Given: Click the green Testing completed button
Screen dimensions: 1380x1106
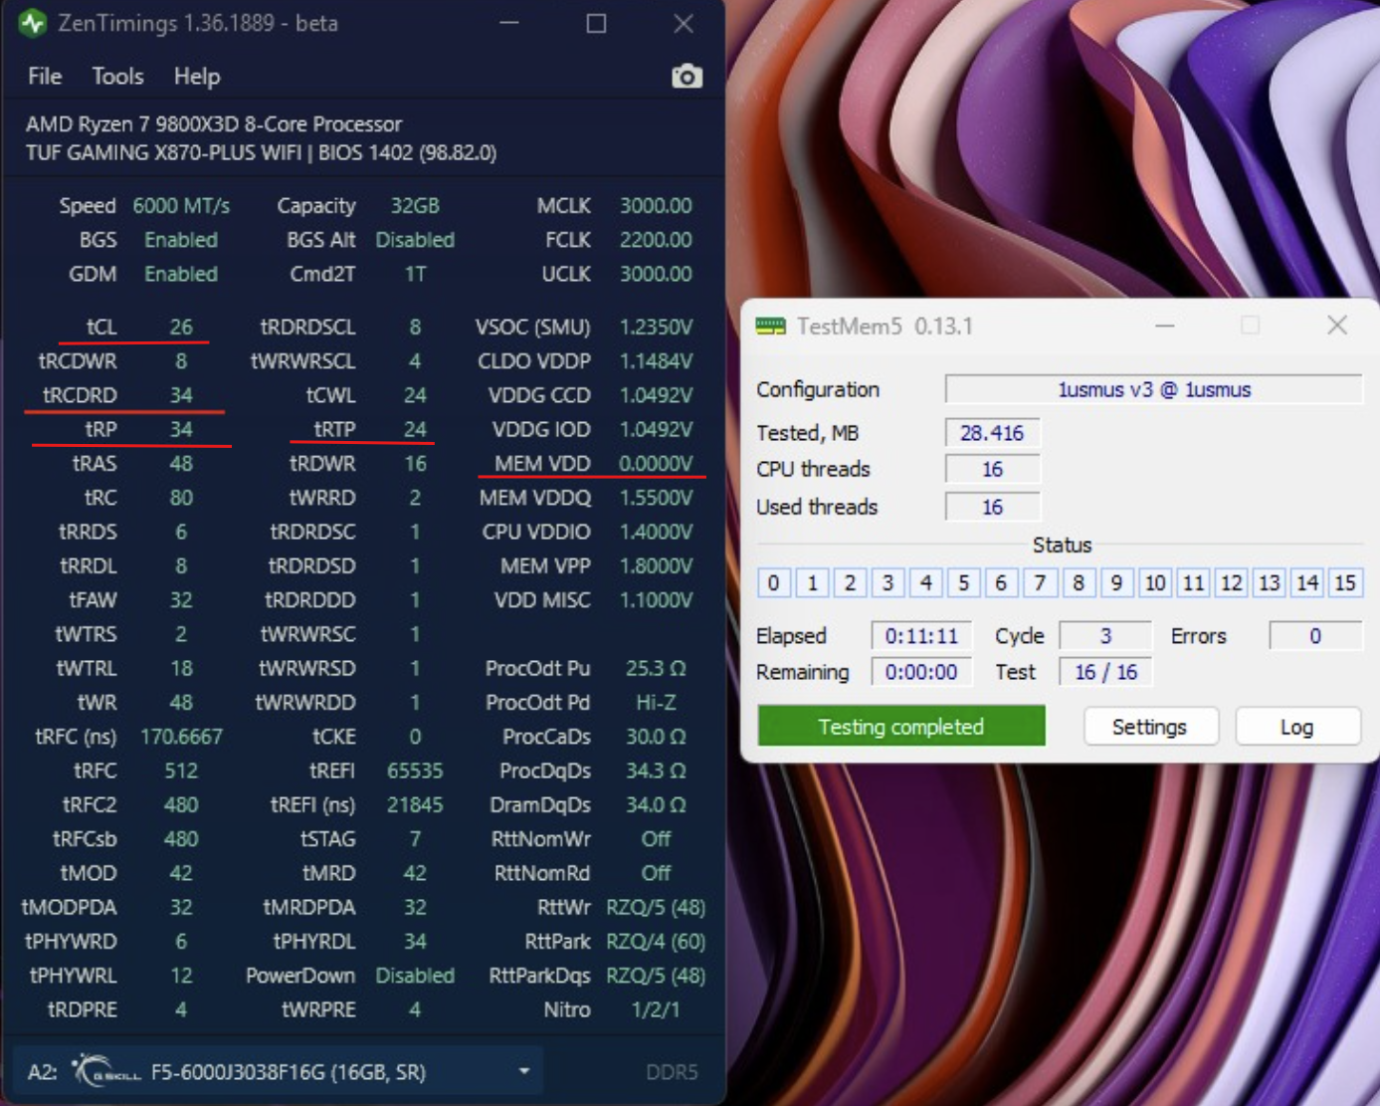Looking at the screenshot, I should click(901, 726).
